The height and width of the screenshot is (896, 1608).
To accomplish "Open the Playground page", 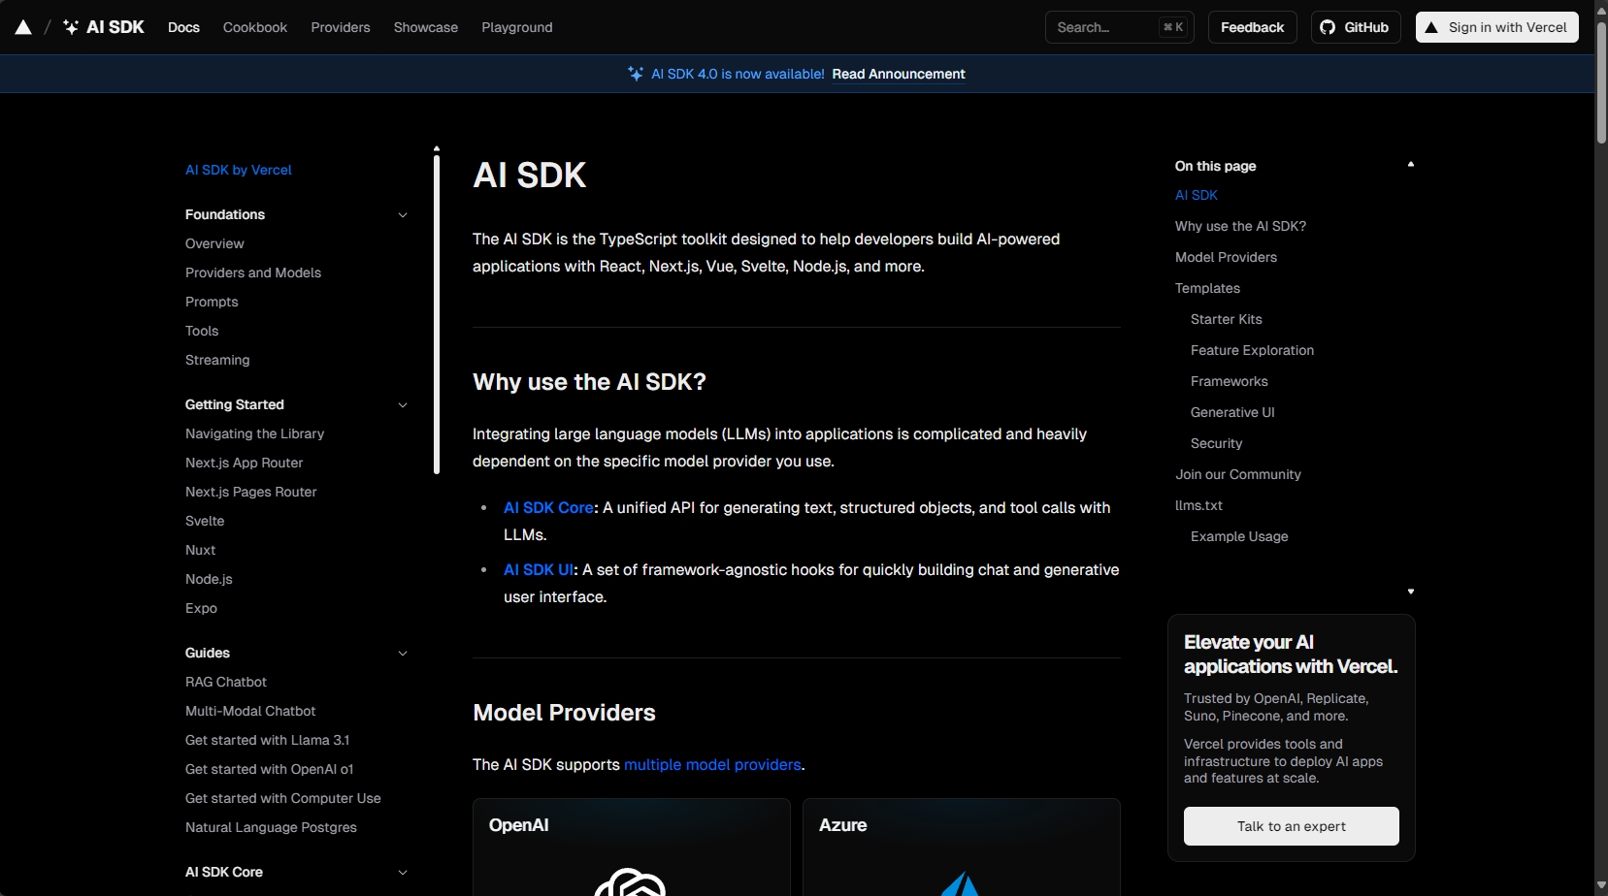I will click(517, 27).
